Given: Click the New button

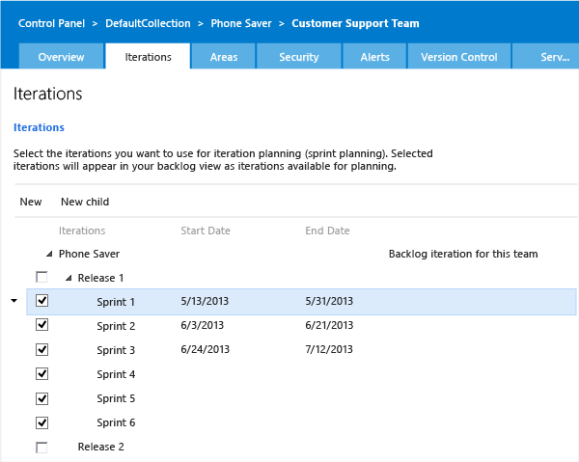Looking at the screenshot, I should click(31, 202).
